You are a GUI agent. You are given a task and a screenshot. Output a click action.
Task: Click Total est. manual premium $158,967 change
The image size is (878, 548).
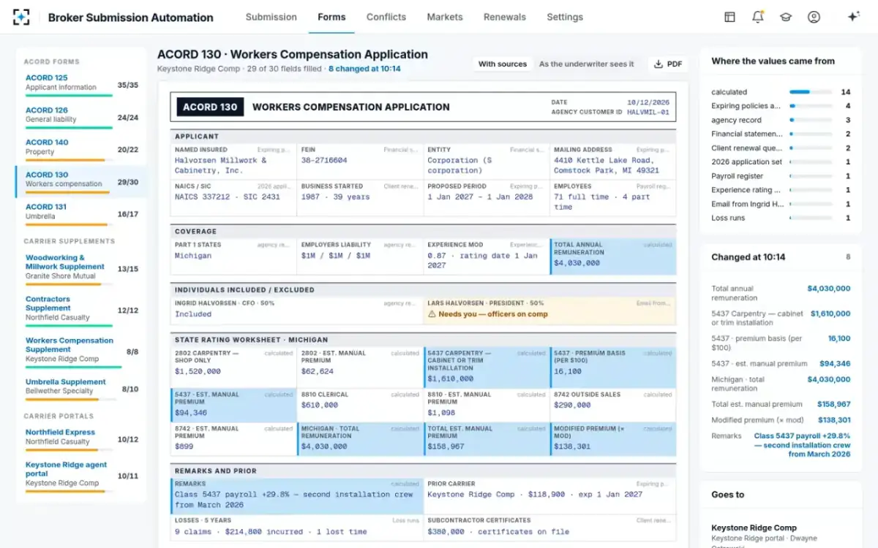(781, 404)
